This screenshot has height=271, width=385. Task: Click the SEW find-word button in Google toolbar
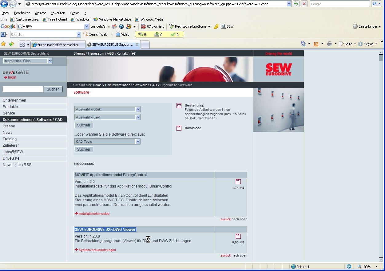(x=227, y=26)
